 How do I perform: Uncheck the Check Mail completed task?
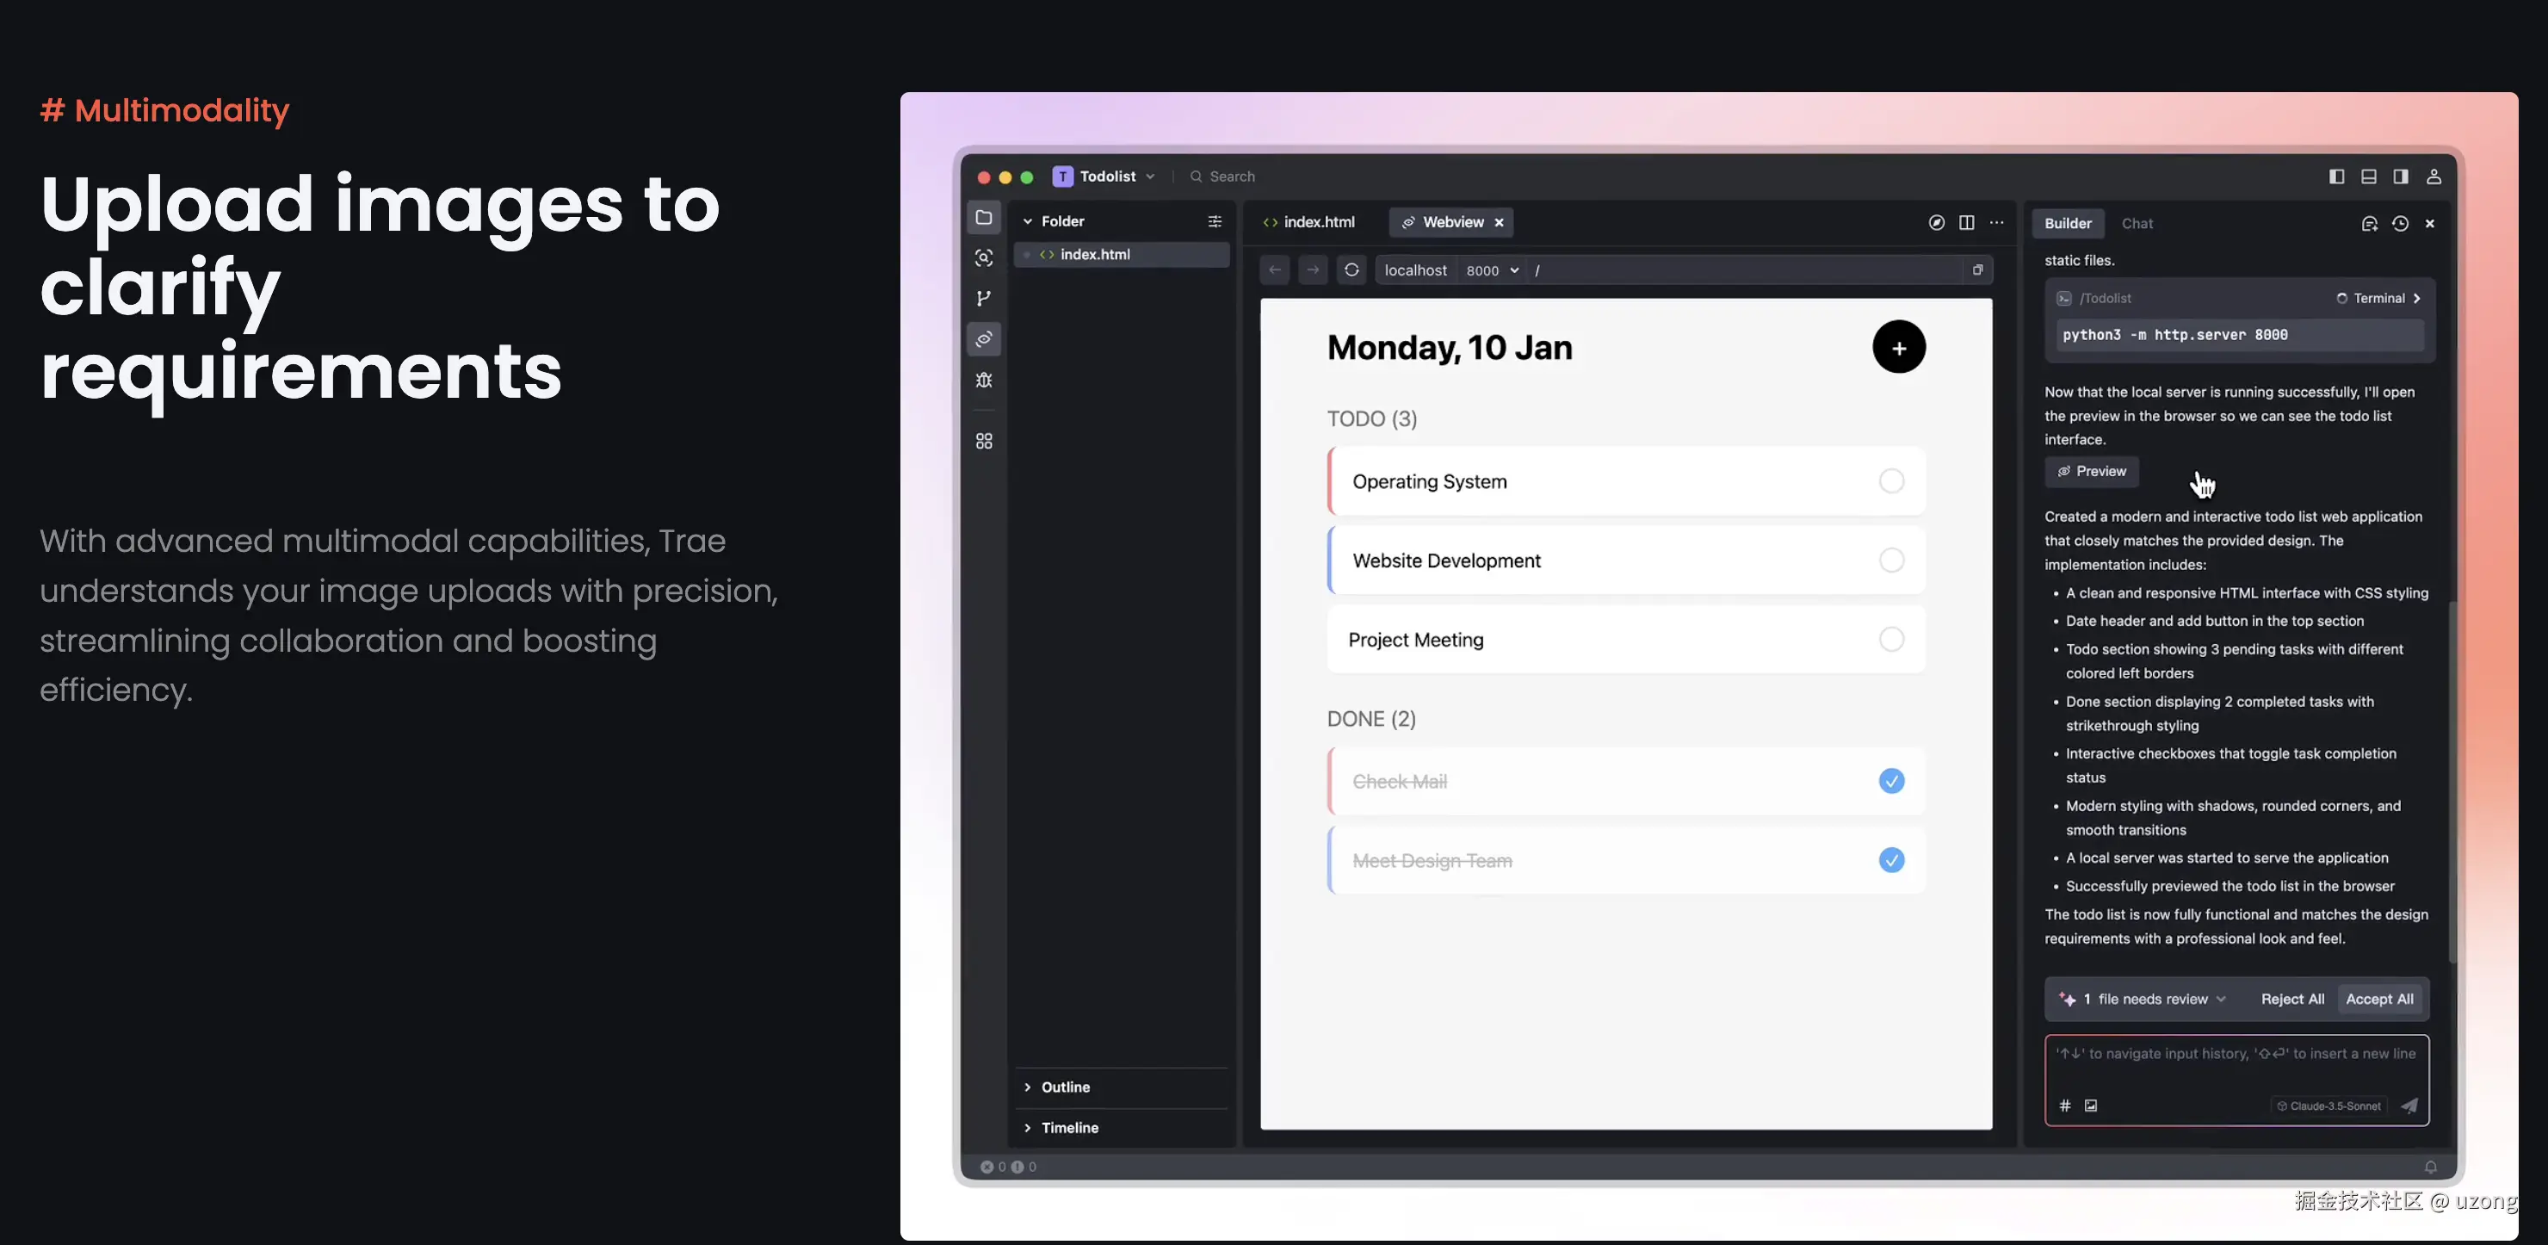(x=1891, y=782)
